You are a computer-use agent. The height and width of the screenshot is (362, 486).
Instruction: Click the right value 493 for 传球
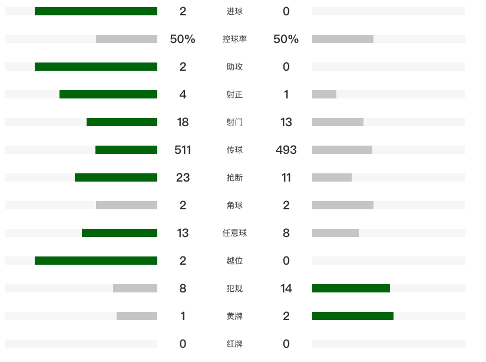286,150
